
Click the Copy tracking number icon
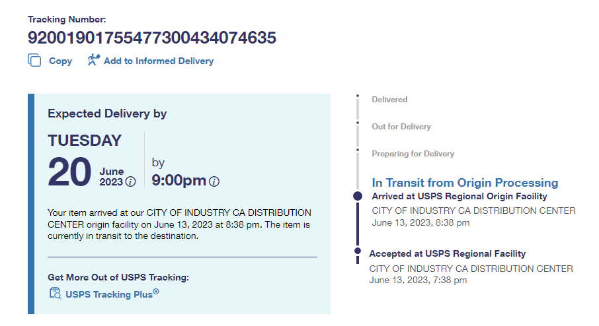[34, 61]
